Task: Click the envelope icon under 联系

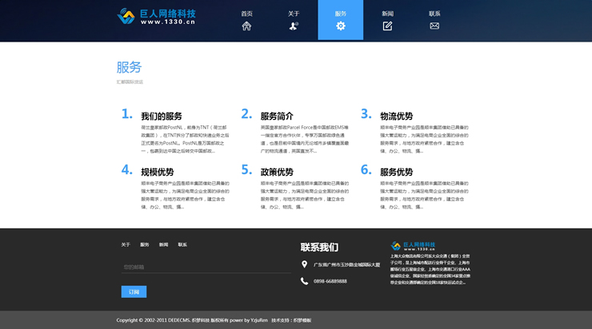Action: (x=434, y=26)
